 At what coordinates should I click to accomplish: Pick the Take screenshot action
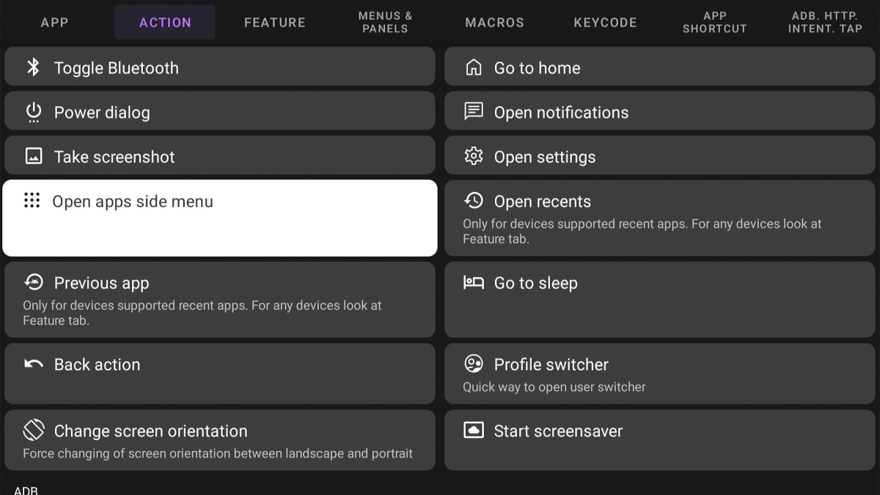pos(220,155)
